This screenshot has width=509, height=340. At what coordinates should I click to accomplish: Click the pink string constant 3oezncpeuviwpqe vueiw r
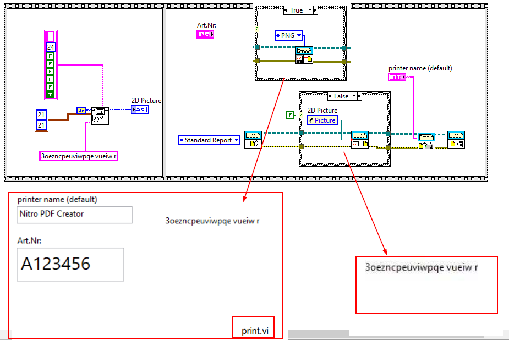78,156
